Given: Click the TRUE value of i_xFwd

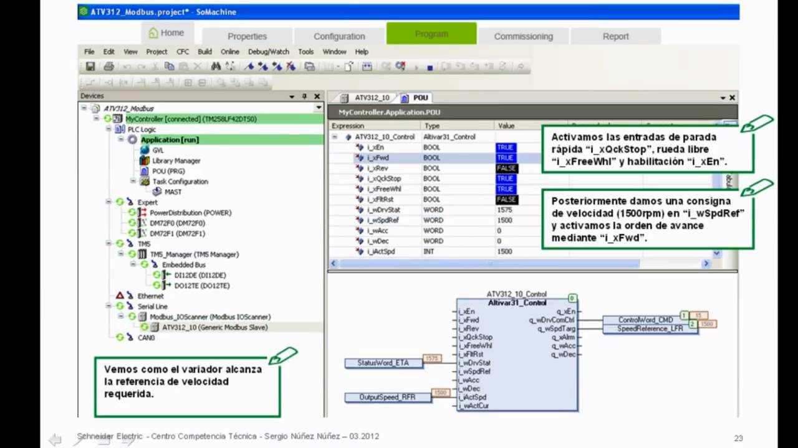Looking at the screenshot, I should pyautogui.click(x=505, y=158).
